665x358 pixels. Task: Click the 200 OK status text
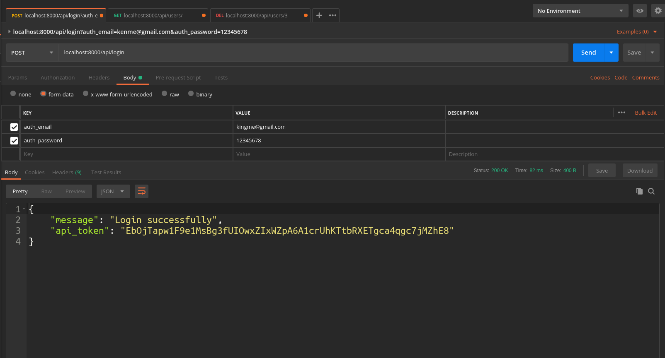pyautogui.click(x=500, y=171)
